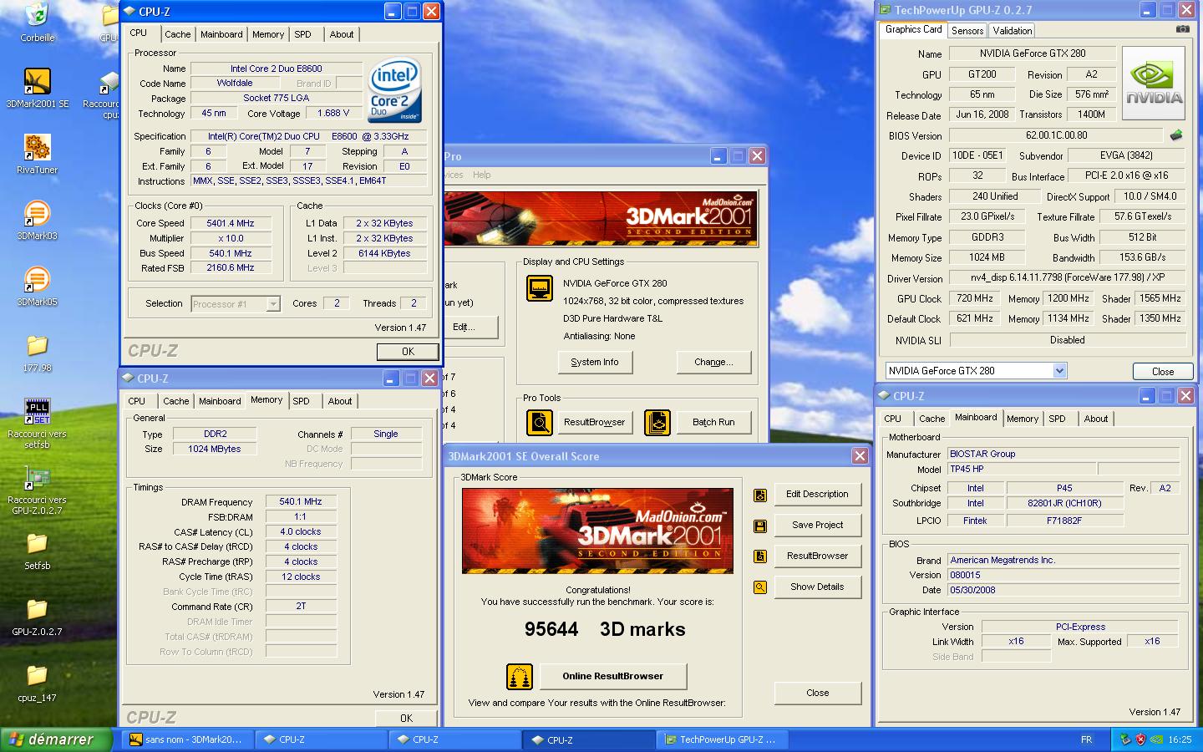Click the FR language indicator in taskbar
This screenshot has height=752, width=1203.
pos(1086,739)
